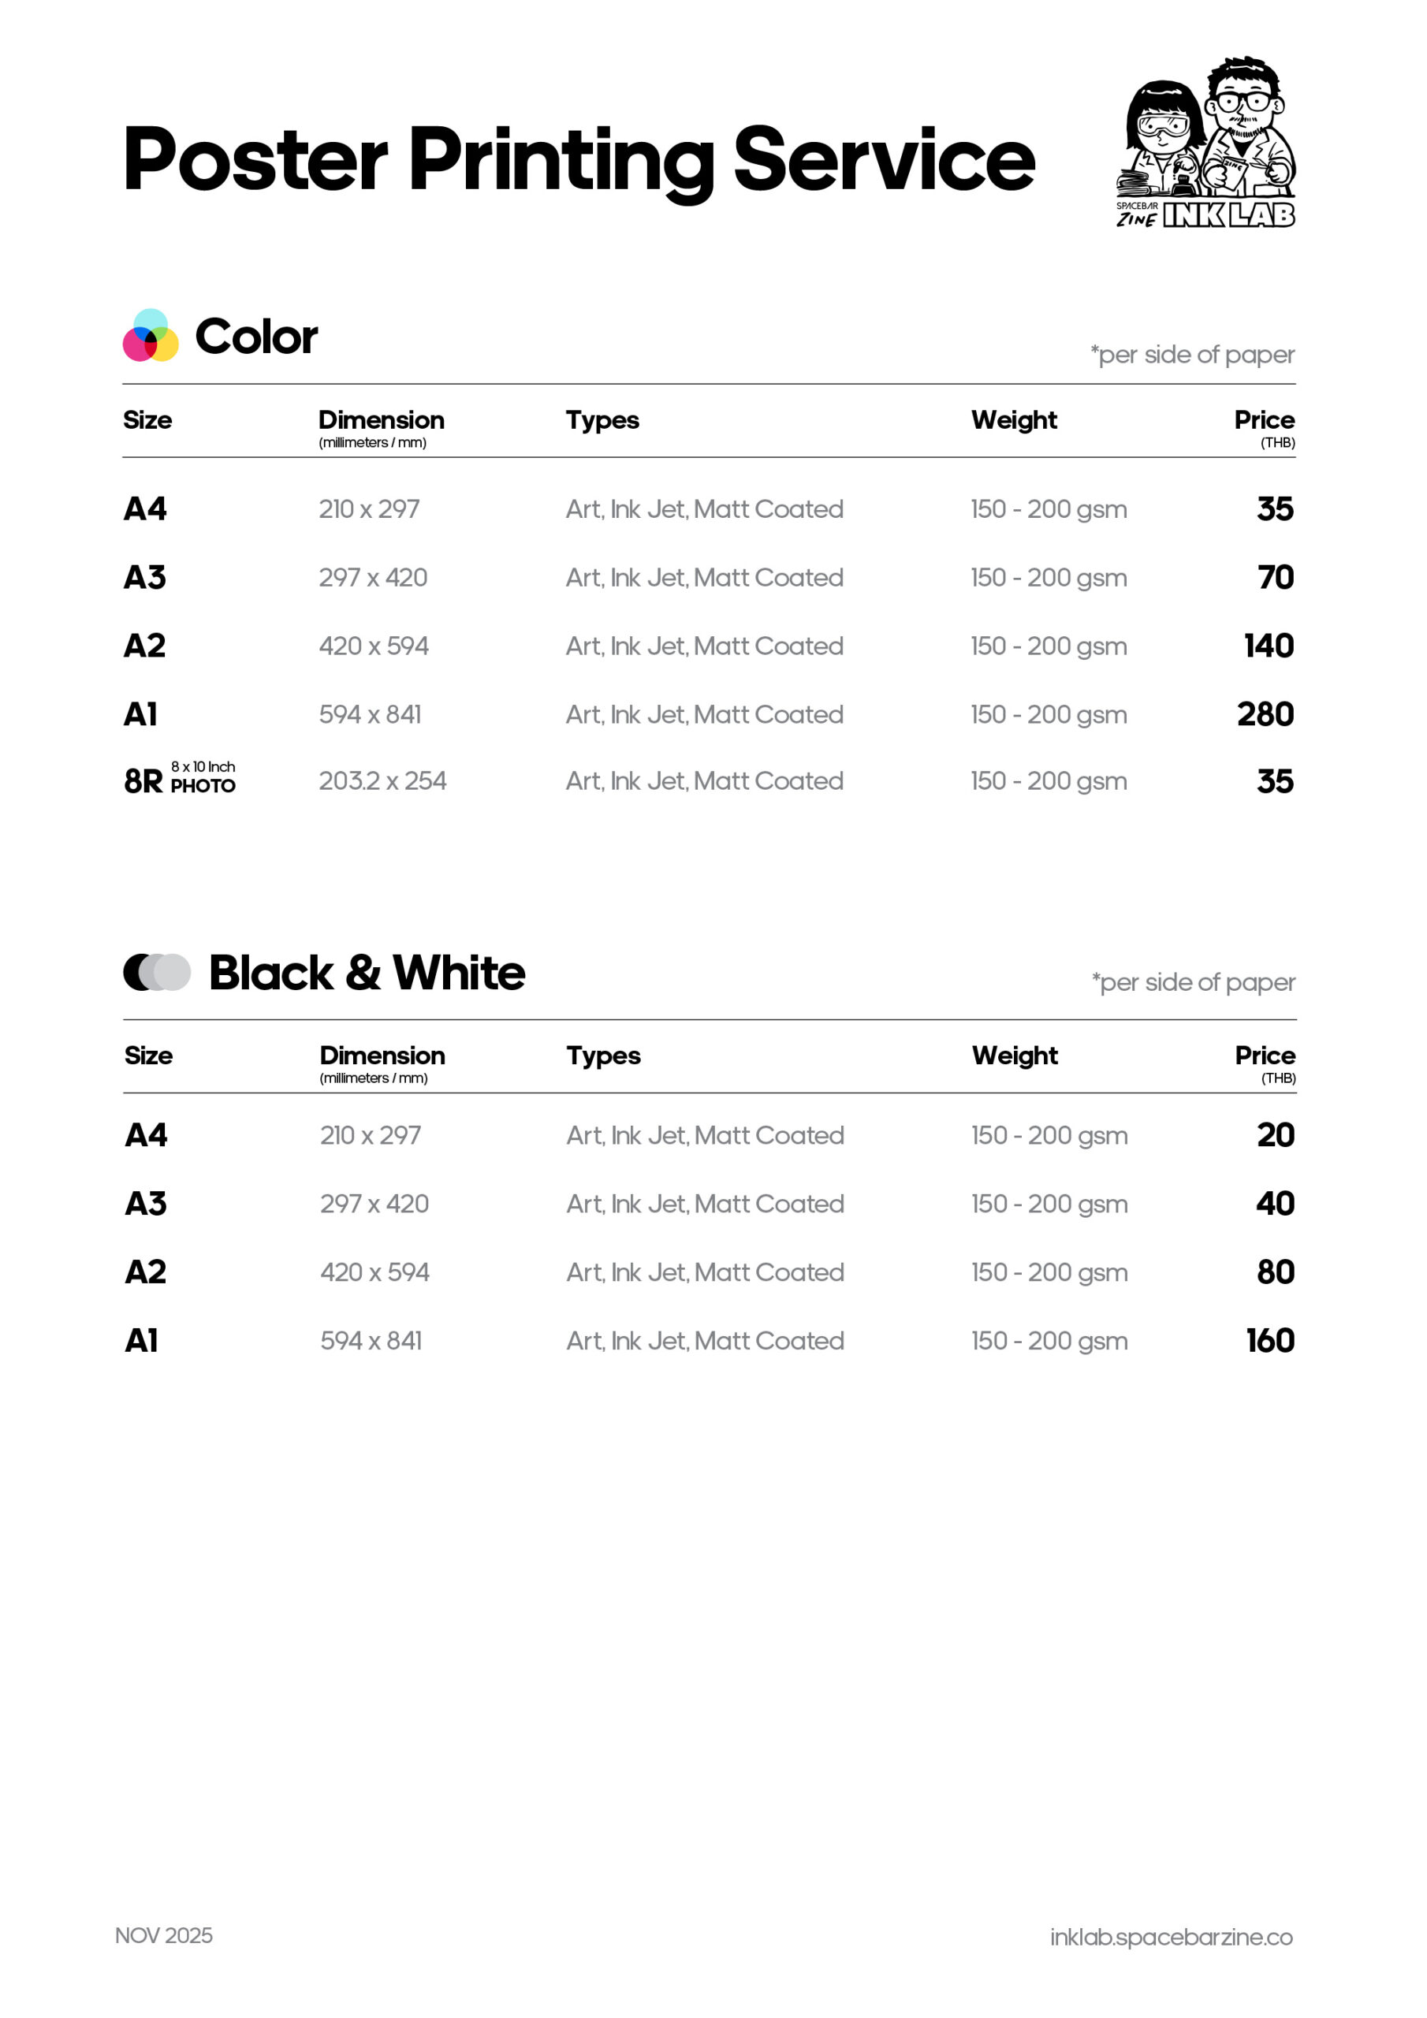Click the 140 price in Color table

(1268, 646)
